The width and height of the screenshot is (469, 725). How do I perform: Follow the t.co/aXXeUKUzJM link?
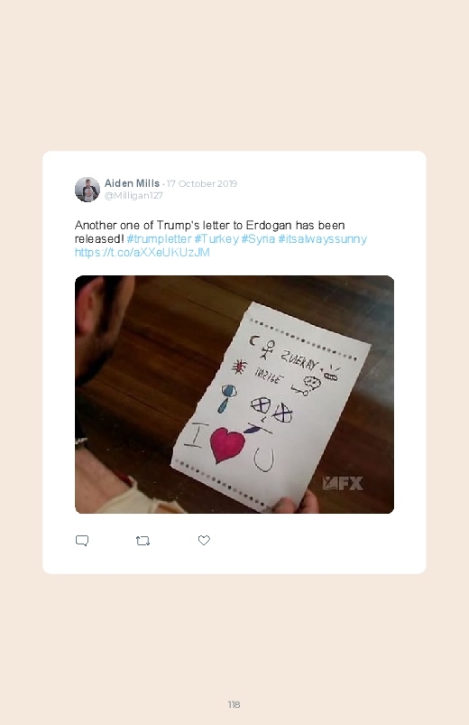[x=143, y=253]
